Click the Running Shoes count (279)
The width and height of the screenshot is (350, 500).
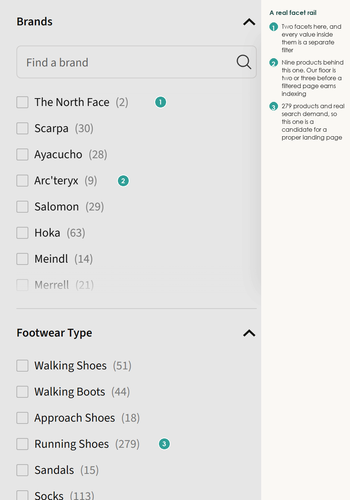[x=127, y=444]
